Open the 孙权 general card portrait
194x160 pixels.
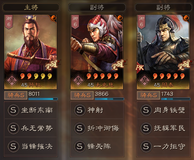pos(31,52)
